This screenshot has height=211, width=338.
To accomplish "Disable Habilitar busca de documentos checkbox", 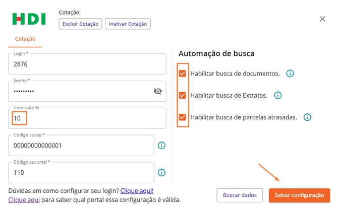I will tap(183, 74).
